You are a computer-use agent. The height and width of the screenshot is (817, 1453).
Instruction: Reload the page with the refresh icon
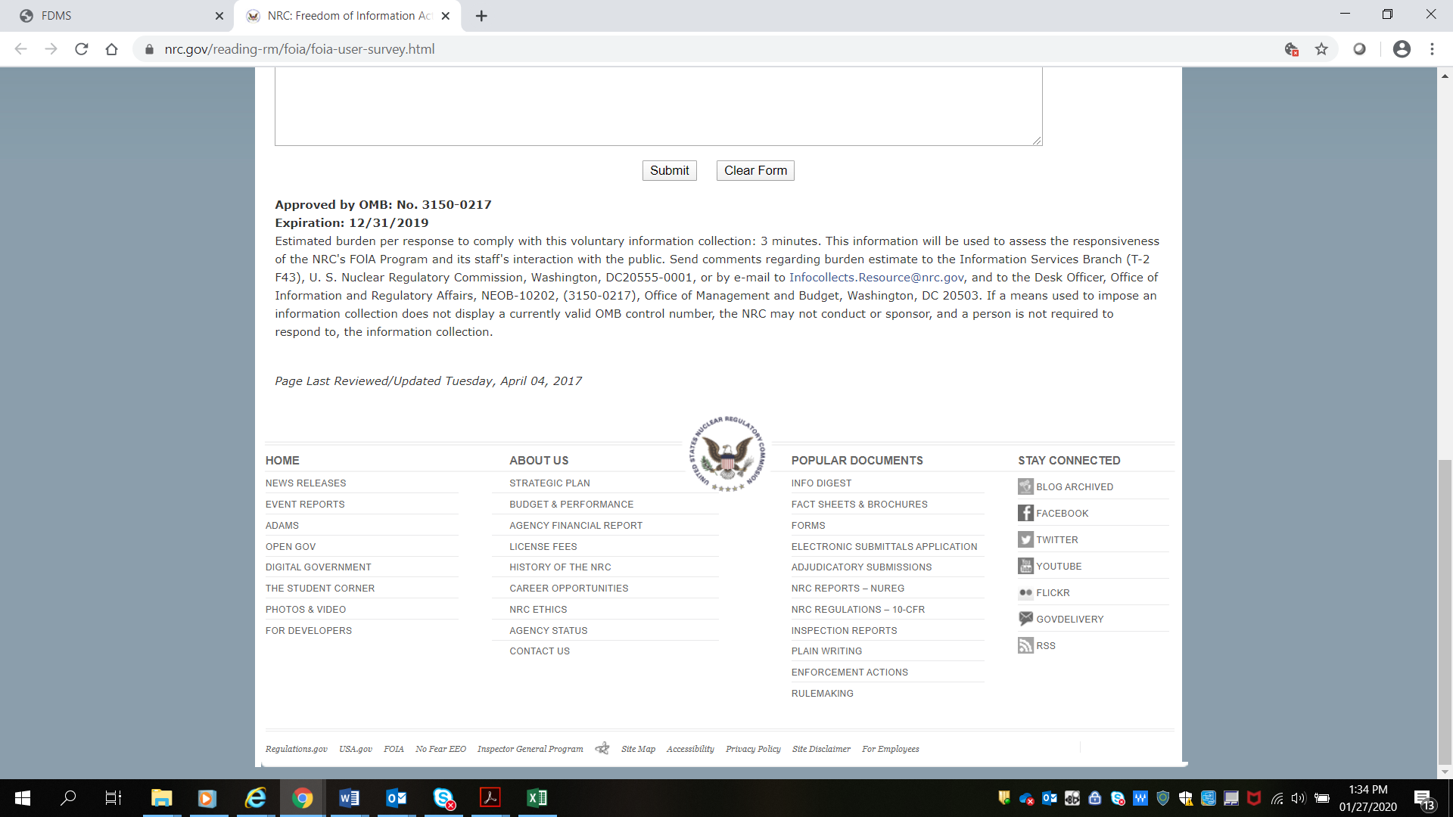click(x=82, y=49)
